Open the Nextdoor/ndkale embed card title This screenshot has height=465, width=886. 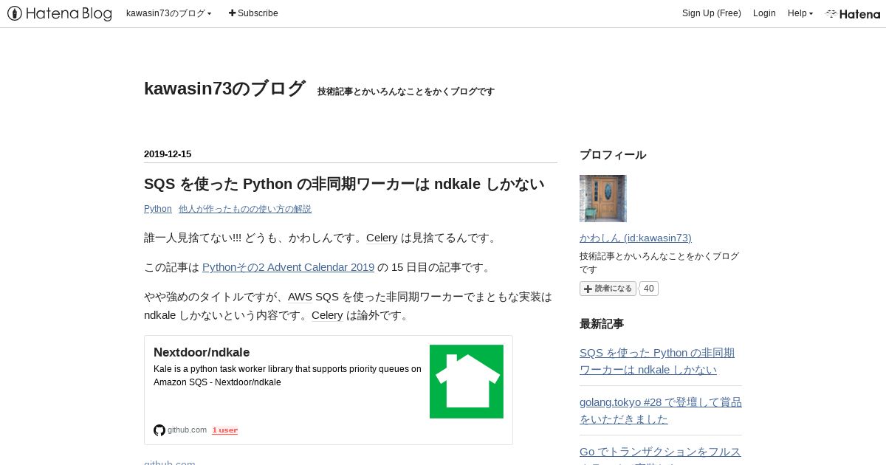coord(202,352)
